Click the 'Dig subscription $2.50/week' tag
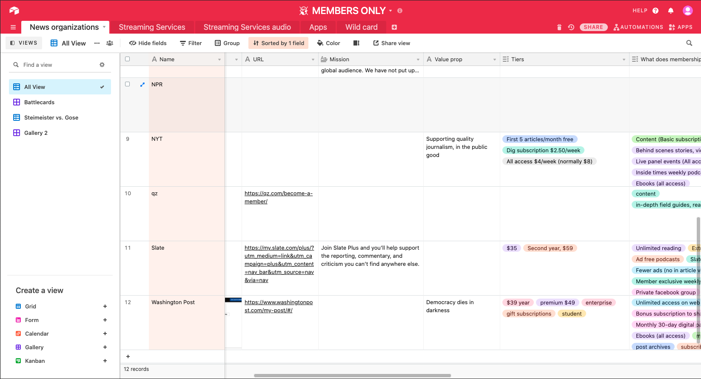This screenshot has width=701, height=379. tap(543, 150)
